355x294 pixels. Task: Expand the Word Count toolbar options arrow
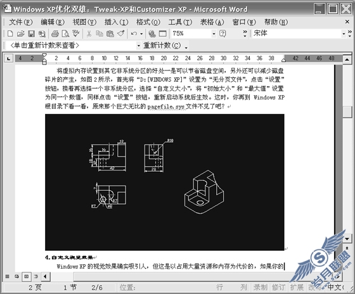186,48
